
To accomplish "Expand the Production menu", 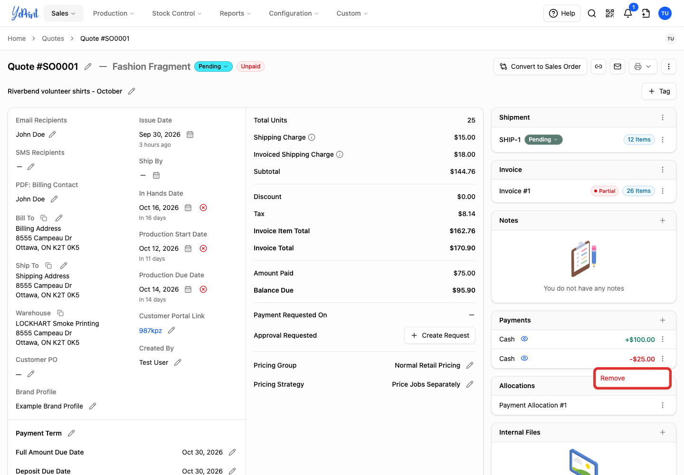I will tap(114, 13).
